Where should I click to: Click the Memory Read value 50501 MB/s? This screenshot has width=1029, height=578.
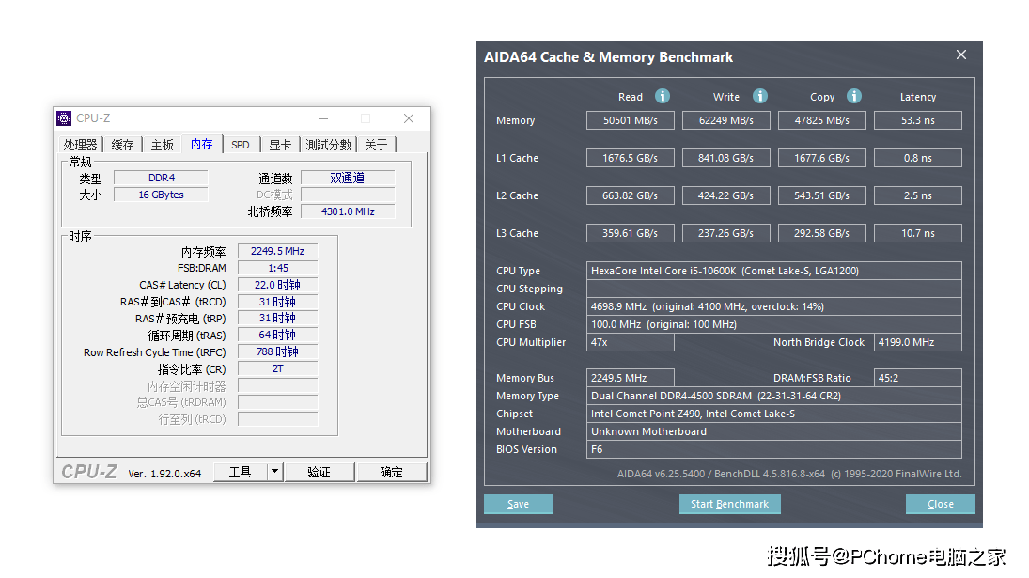[x=630, y=120]
